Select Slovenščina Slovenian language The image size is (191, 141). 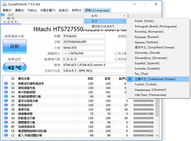coord(158,58)
